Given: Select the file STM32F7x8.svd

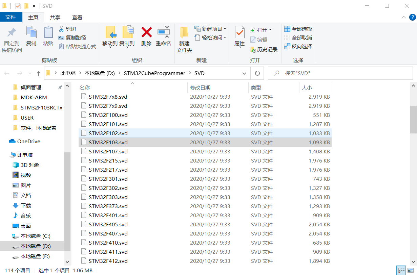Looking at the screenshot, I should pos(205,97).
